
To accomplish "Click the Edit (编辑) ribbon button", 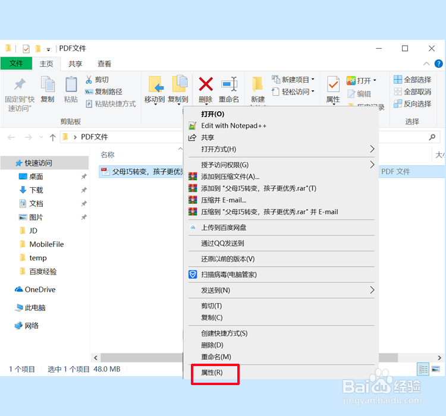I will point(359,94).
